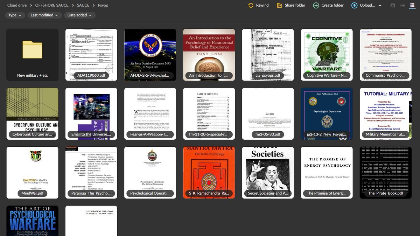Screen dimensions: 420x236
Task: Open the Share folder option
Action: tap(291, 5)
